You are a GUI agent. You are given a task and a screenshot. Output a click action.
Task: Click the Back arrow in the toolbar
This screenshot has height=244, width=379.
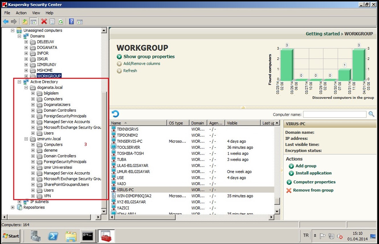point(5,21)
